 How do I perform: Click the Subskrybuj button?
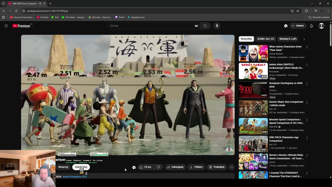(81, 167)
